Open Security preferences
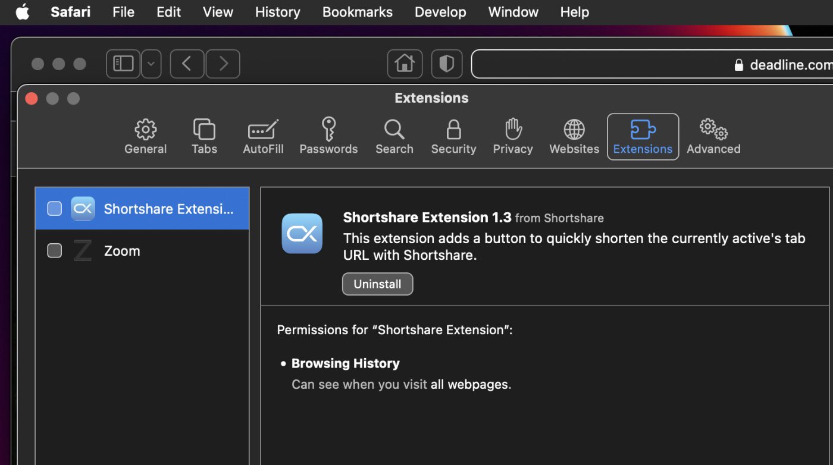This screenshot has height=465, width=833. pos(453,137)
